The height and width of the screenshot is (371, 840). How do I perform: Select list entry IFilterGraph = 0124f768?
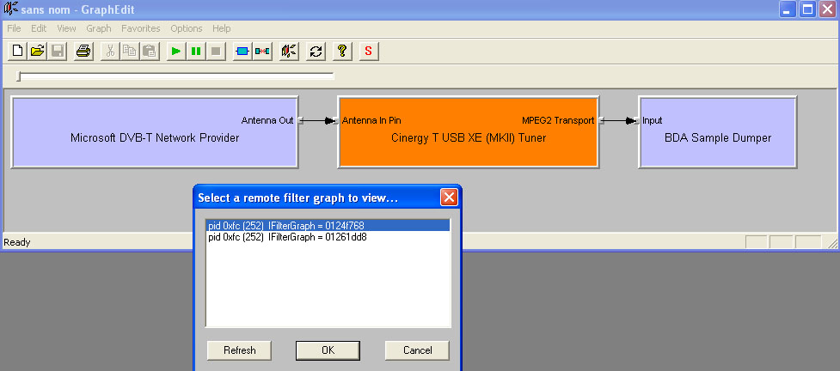point(328,226)
